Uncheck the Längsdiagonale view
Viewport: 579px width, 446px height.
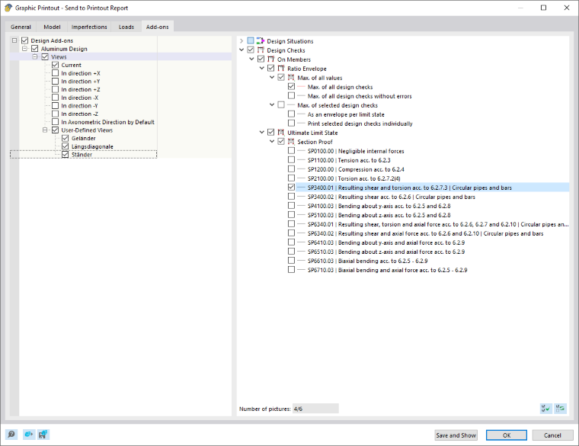tap(66, 146)
